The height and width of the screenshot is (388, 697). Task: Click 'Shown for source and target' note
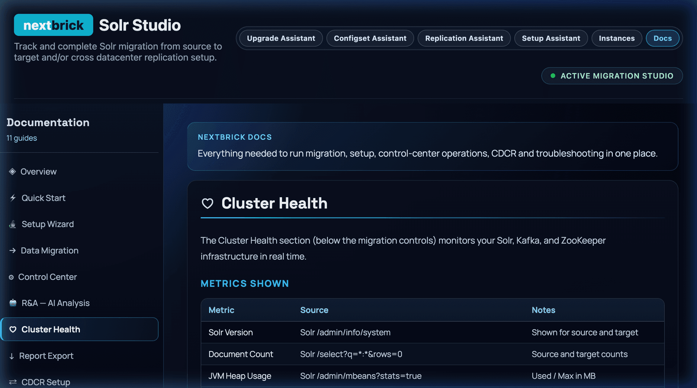click(585, 333)
